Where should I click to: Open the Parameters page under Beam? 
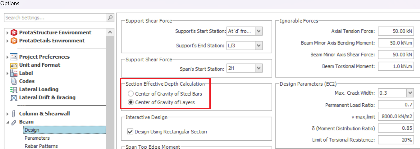point(37,138)
